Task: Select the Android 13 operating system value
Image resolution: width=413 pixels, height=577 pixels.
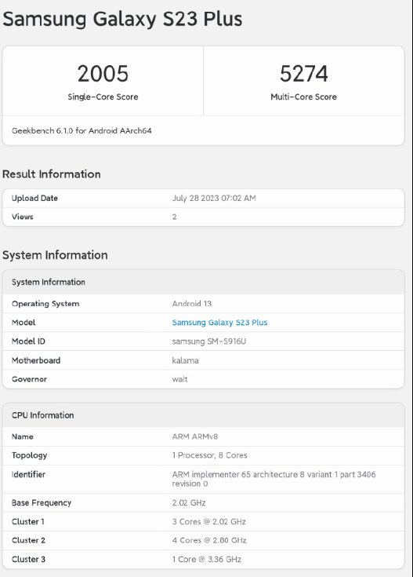Action: pyautogui.click(x=191, y=304)
